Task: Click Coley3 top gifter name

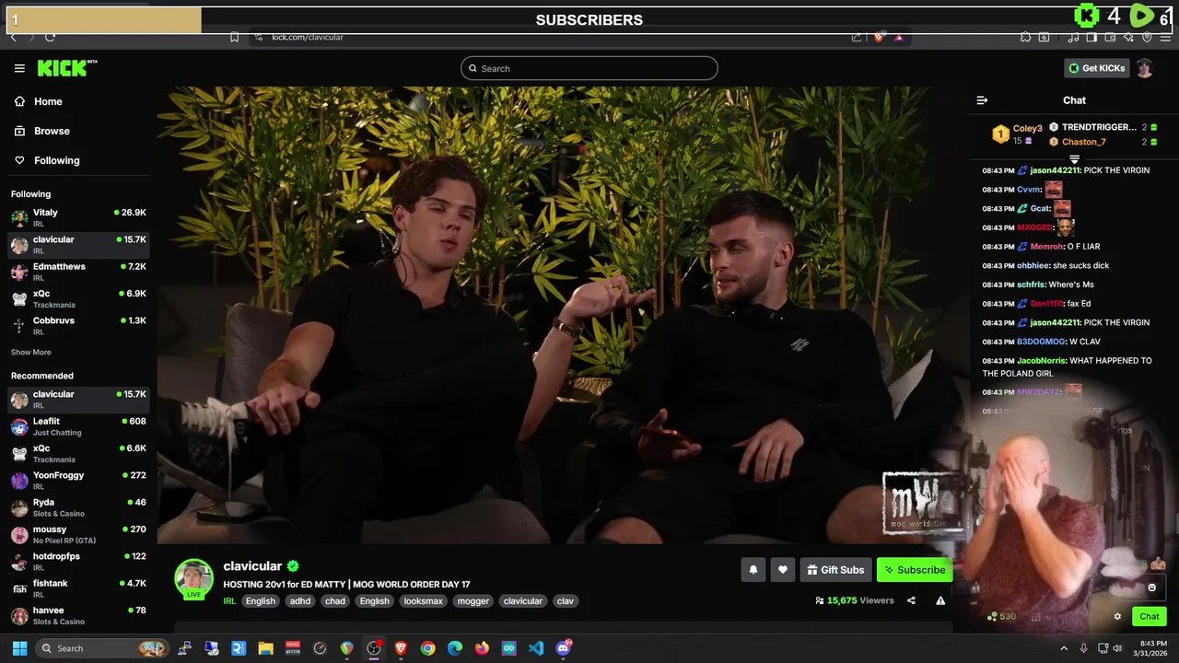Action: [1028, 128]
